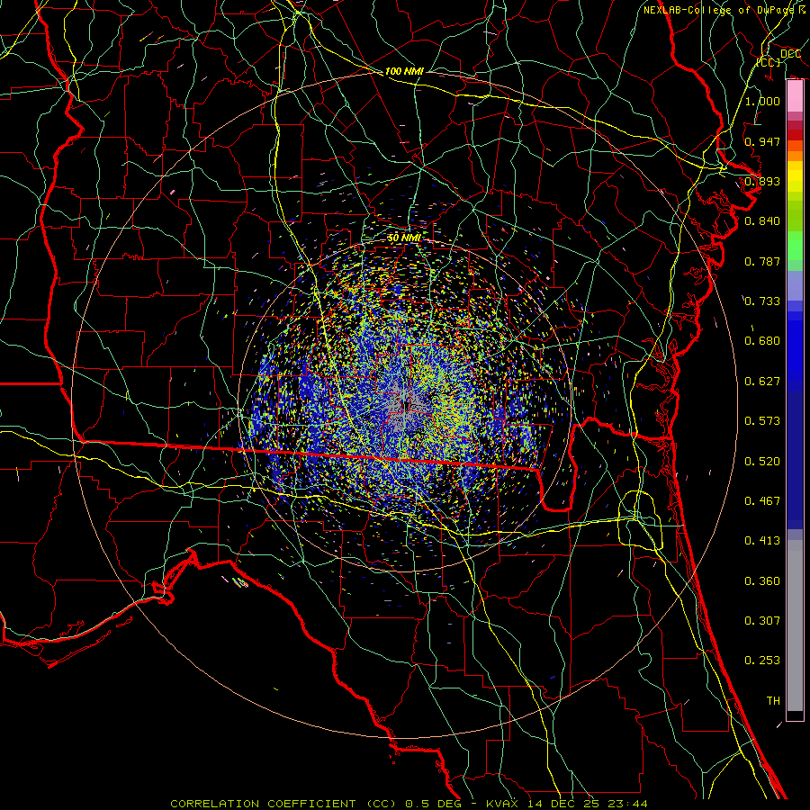
Task: Click the [CC] label above the color scale
Action: [x=769, y=62]
